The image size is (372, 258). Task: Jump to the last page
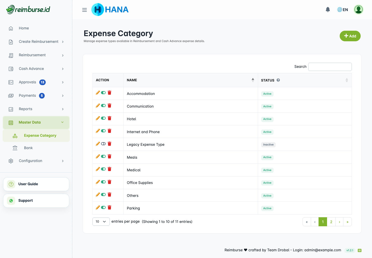[x=347, y=222]
